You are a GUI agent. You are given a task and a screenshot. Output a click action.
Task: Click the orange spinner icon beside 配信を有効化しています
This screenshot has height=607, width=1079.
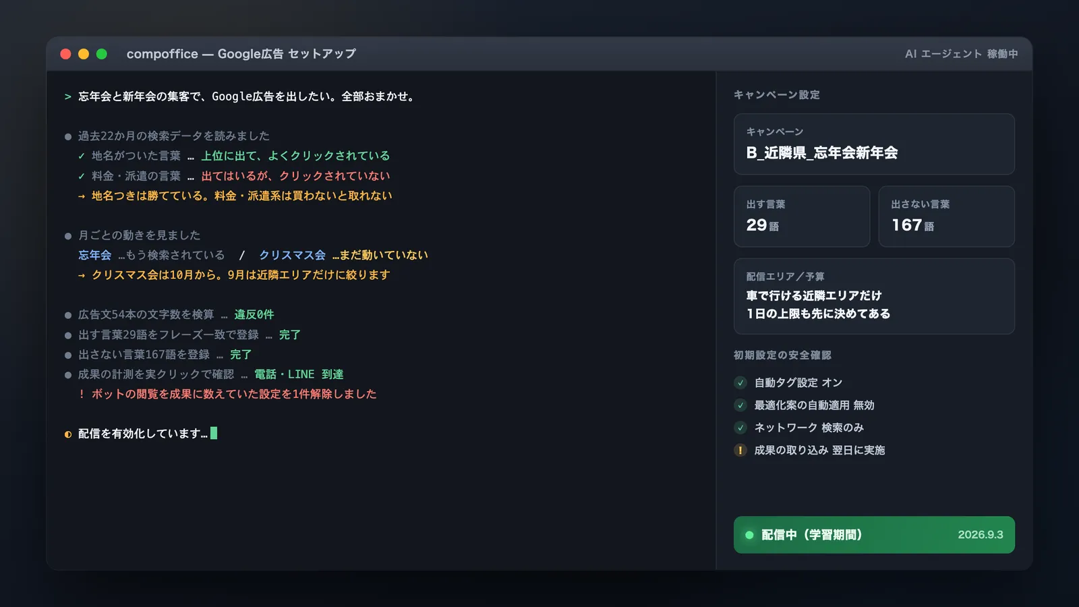[x=68, y=434]
